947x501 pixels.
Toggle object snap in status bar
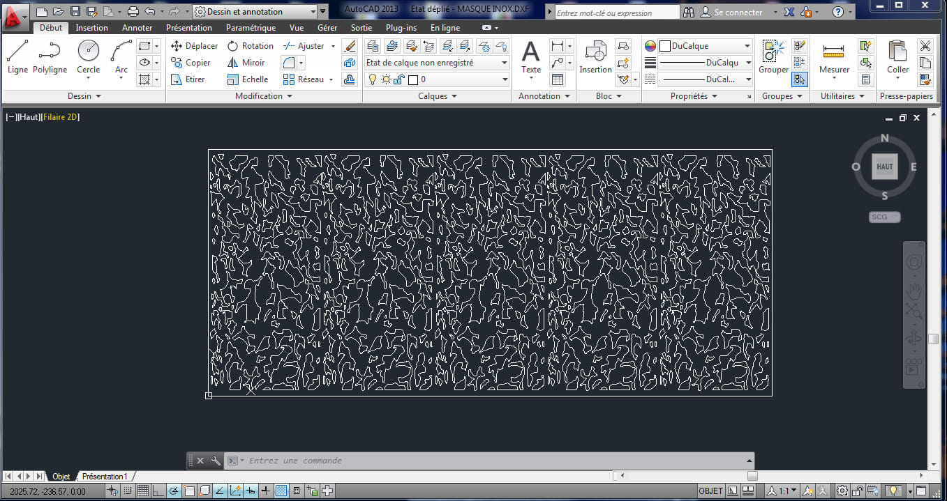coord(188,491)
